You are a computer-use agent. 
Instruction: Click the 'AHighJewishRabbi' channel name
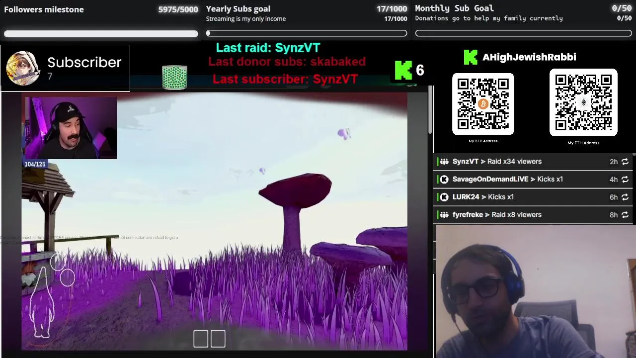tap(529, 57)
